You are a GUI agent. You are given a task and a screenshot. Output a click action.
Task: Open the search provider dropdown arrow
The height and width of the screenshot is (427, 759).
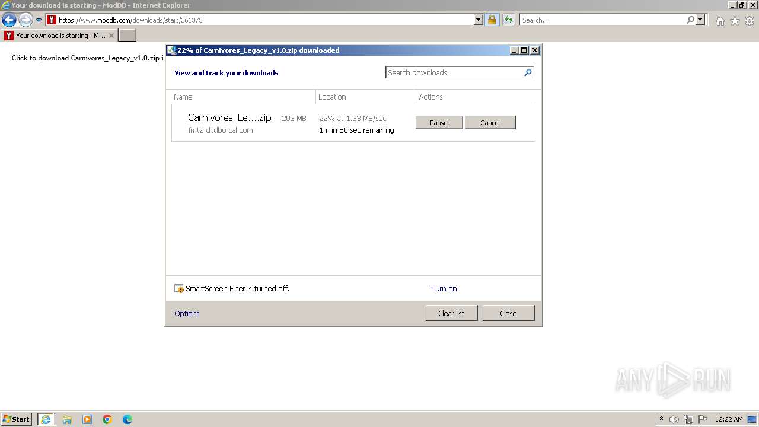point(700,20)
